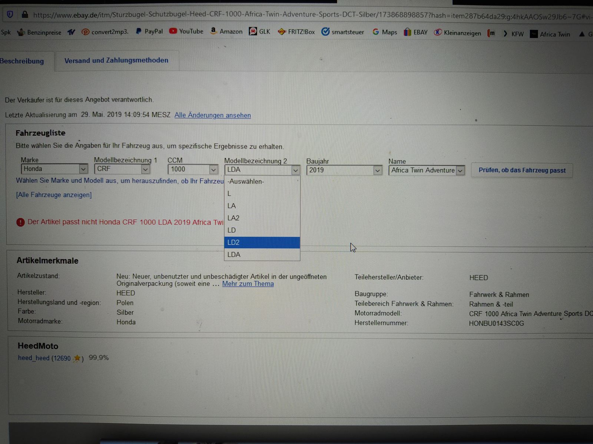Screen dimensions: 593x444
Task: Click the site security lock icon
Action: click(x=25, y=14)
